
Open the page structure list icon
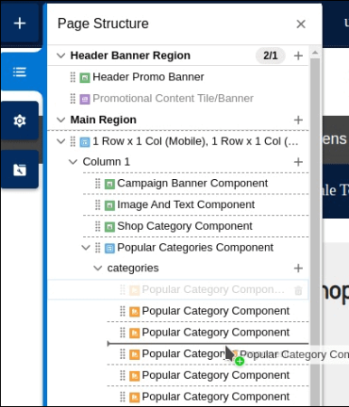pos(20,72)
